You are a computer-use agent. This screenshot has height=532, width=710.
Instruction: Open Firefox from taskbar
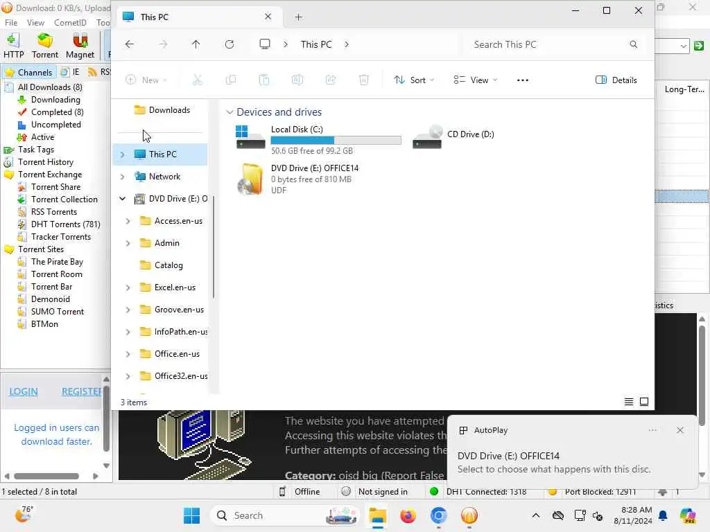point(408,515)
